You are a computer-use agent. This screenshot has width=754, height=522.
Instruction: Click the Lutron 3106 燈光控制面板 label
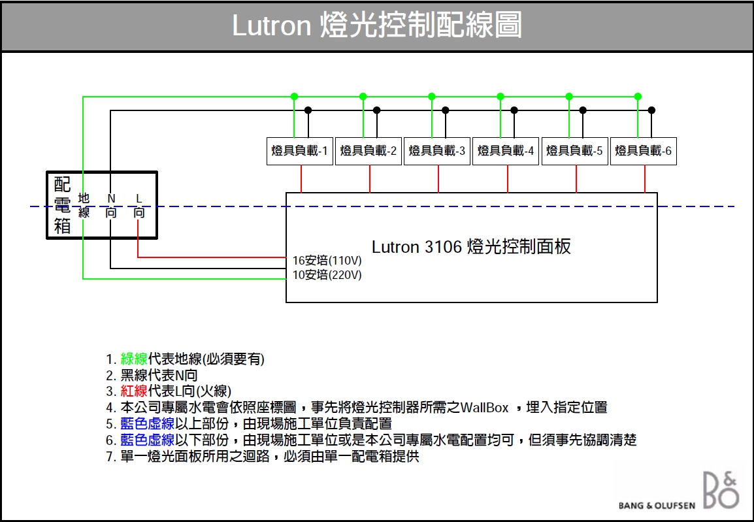(x=471, y=247)
